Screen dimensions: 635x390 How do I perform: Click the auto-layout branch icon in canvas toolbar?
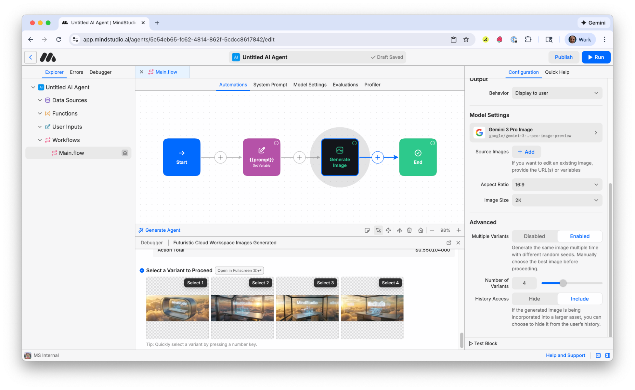tap(399, 230)
